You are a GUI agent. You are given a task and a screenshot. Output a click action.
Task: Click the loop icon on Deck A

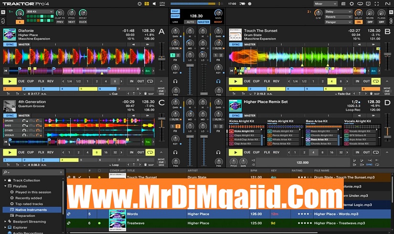coord(150,82)
